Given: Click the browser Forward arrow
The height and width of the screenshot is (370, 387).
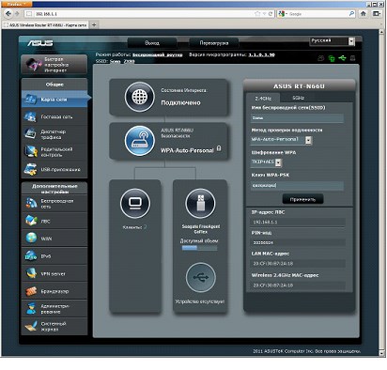Looking at the screenshot, I should pos(17,14).
